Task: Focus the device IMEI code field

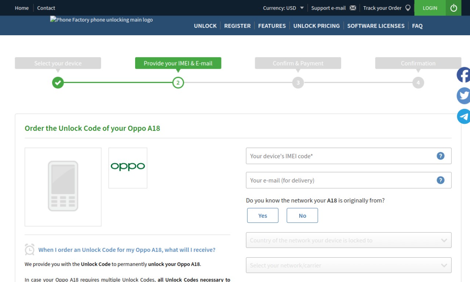Action: pos(348,156)
